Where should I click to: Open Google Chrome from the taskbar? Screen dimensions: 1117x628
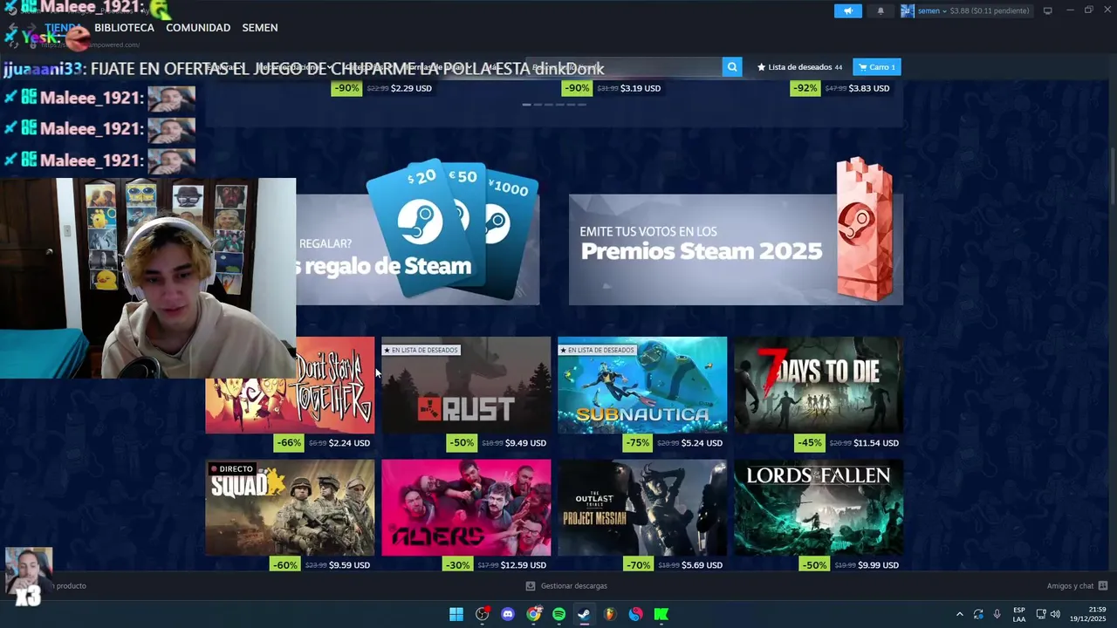click(x=534, y=614)
